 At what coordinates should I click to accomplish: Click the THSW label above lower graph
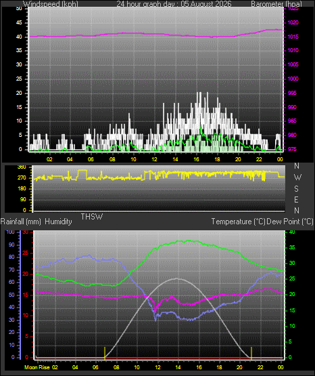tap(92, 217)
